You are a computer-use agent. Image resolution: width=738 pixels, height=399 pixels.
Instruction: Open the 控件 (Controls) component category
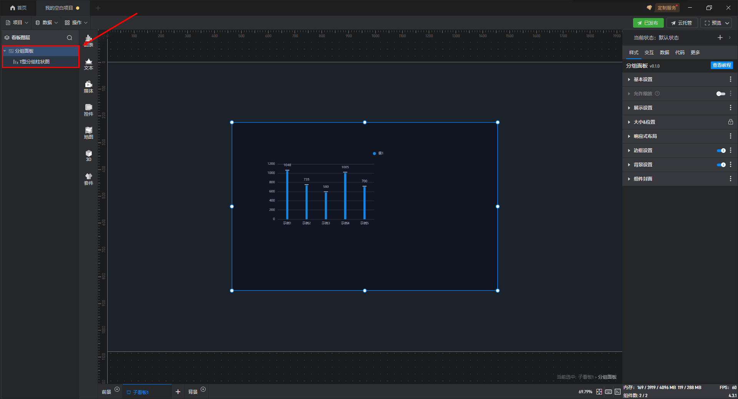88,110
